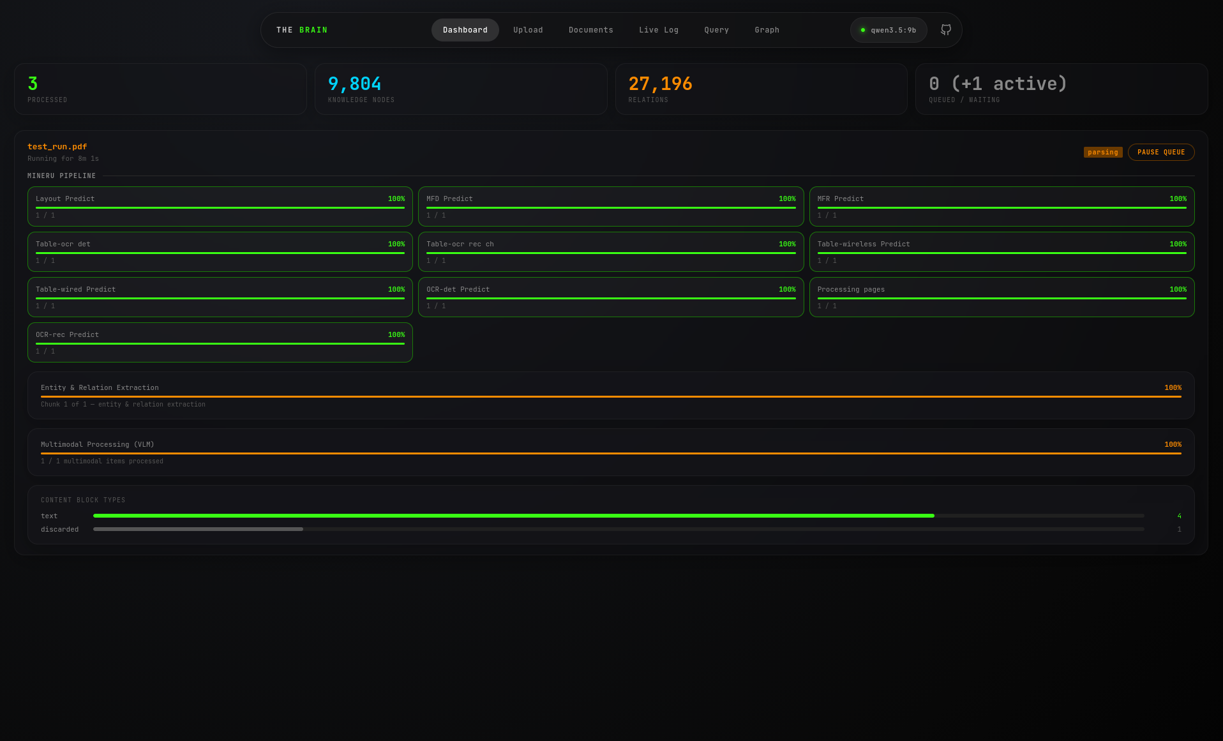This screenshot has height=741, width=1223.
Task: Click the 100% value for Multimodal Processing
Action: click(1173, 444)
